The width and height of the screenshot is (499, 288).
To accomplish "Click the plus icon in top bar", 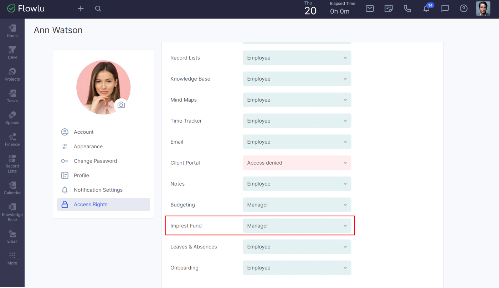I will pos(81,9).
